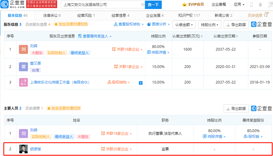Clear the search field with the X icon

click(x=143, y=4)
